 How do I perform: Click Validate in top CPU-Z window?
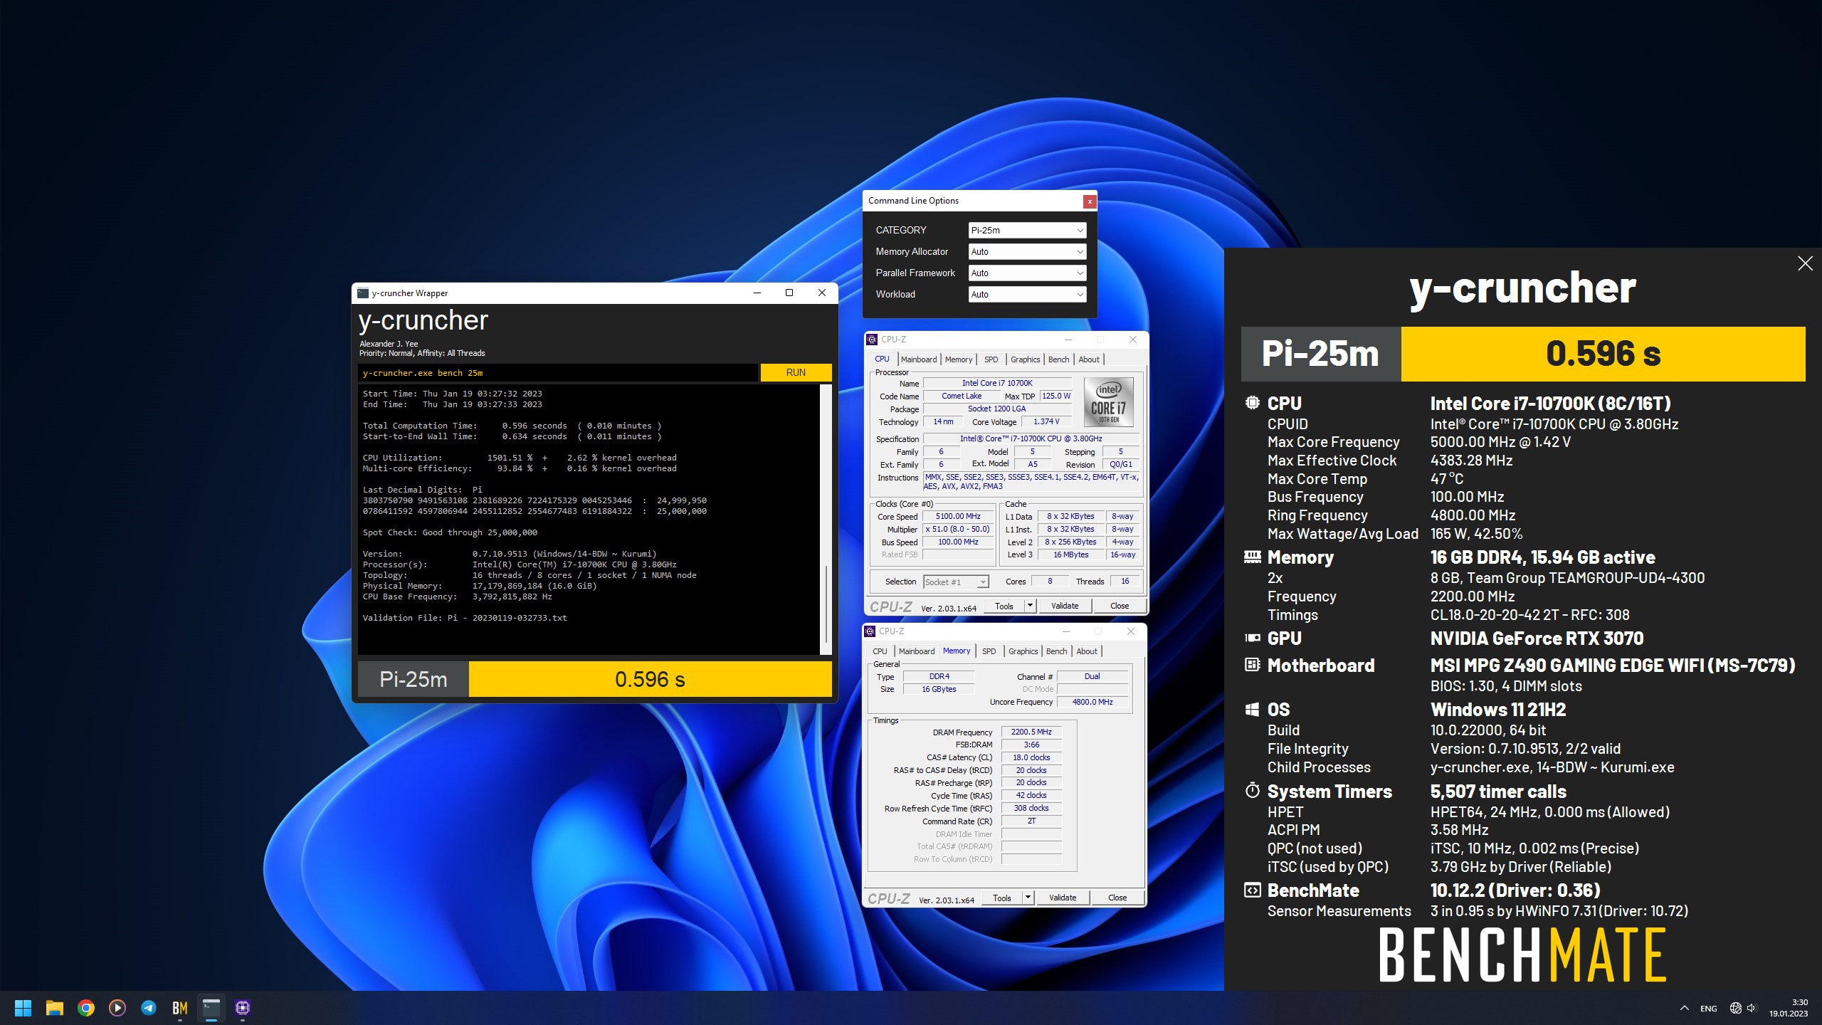[x=1065, y=606]
